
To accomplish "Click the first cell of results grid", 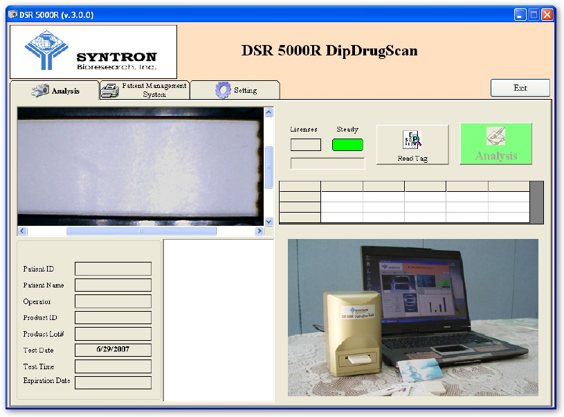I will (300, 186).
